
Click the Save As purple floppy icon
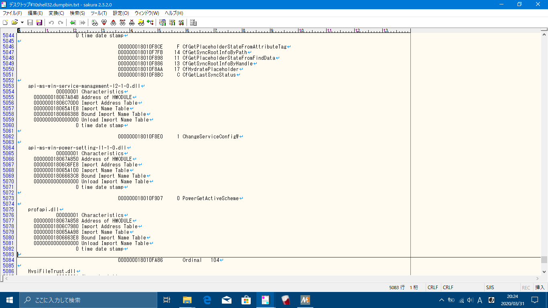39,22
